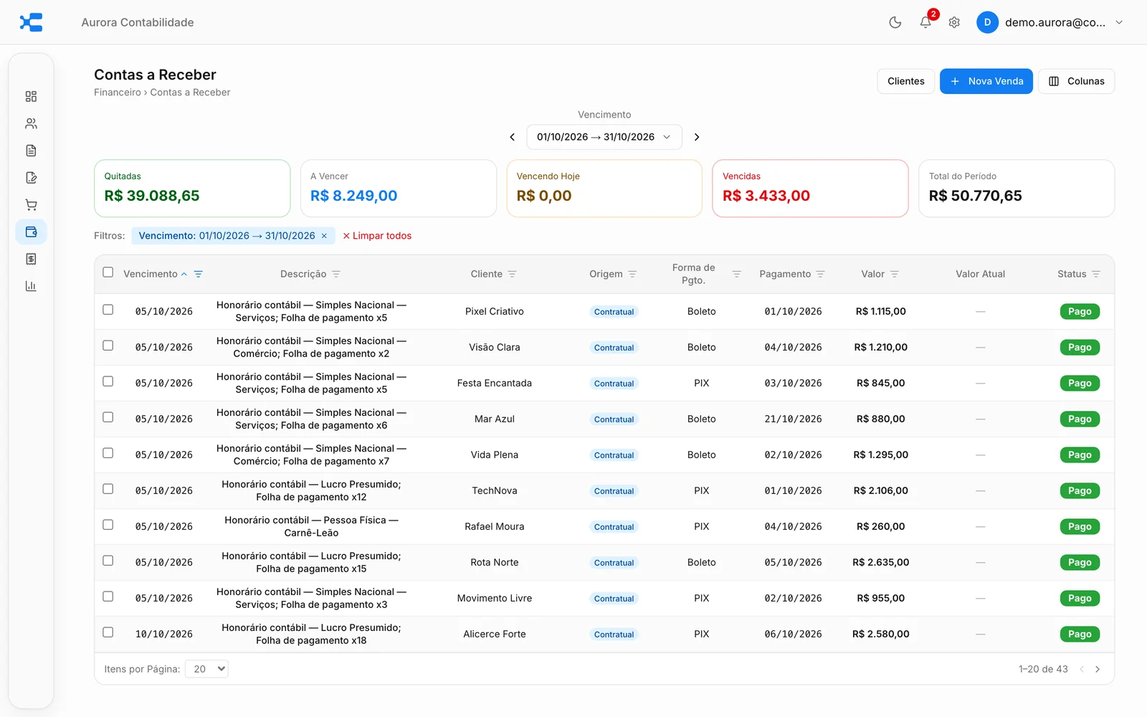Open items per page dropdown
1147x717 pixels.
[206, 669]
